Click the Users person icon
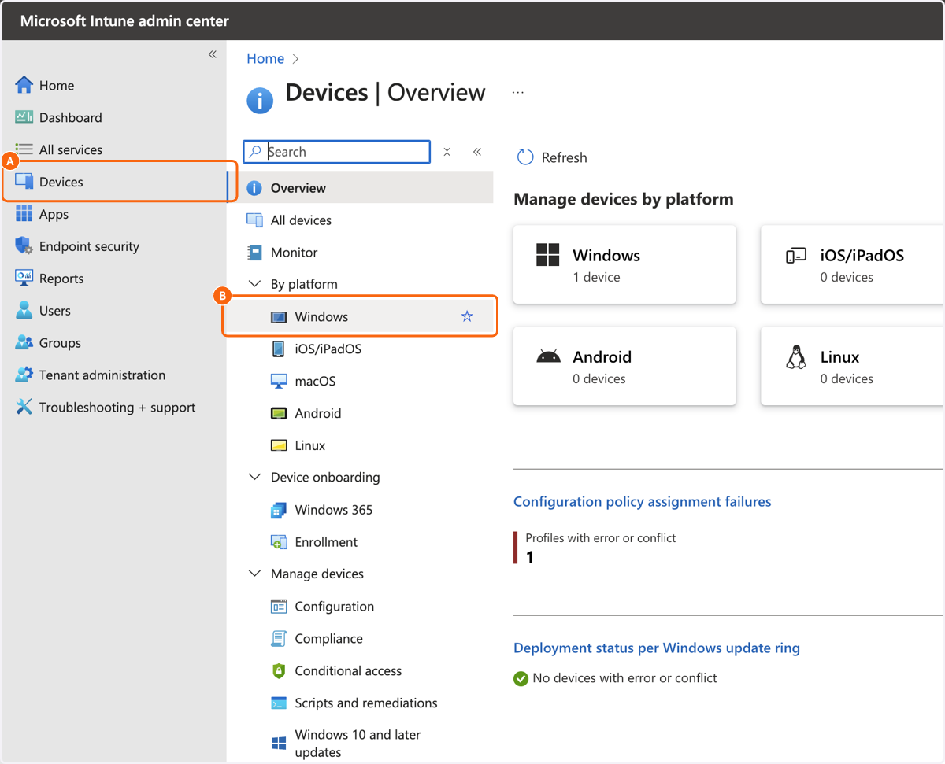Screen dimensions: 945x764 click(24, 311)
